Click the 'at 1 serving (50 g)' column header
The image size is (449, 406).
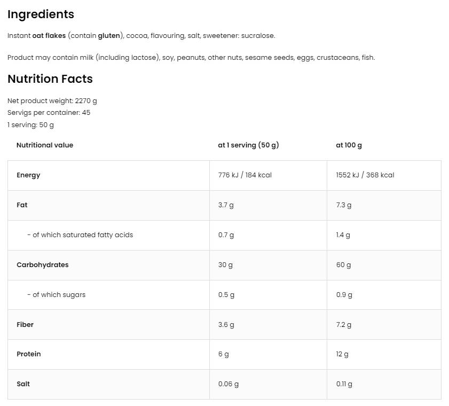(x=248, y=145)
